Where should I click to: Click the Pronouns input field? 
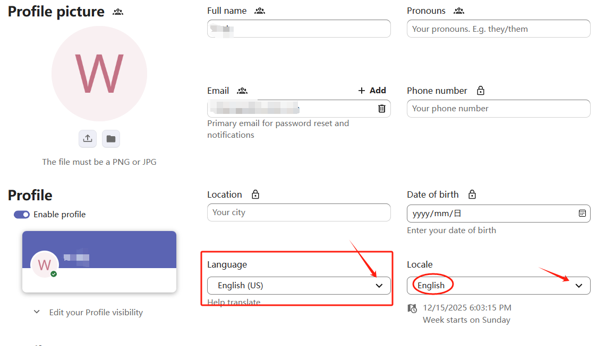coord(498,29)
